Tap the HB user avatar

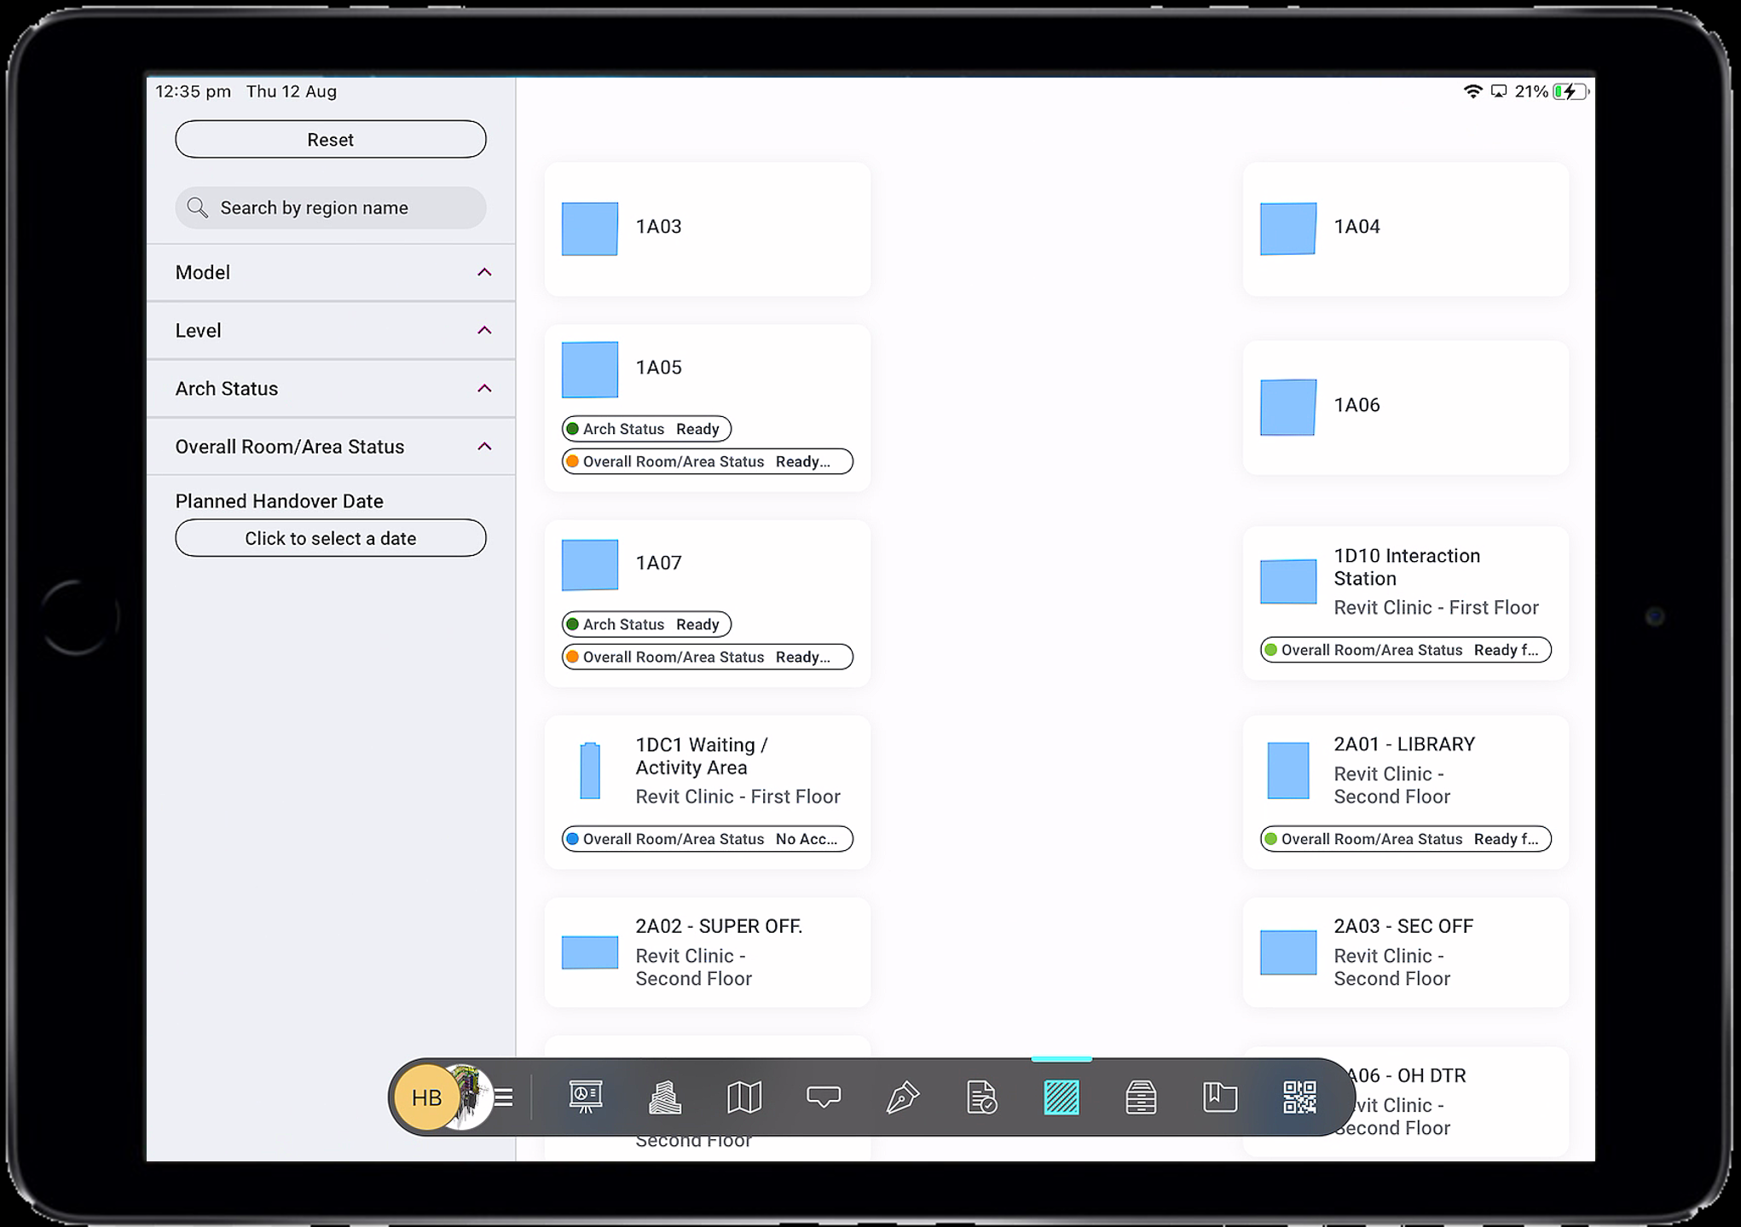pos(426,1097)
